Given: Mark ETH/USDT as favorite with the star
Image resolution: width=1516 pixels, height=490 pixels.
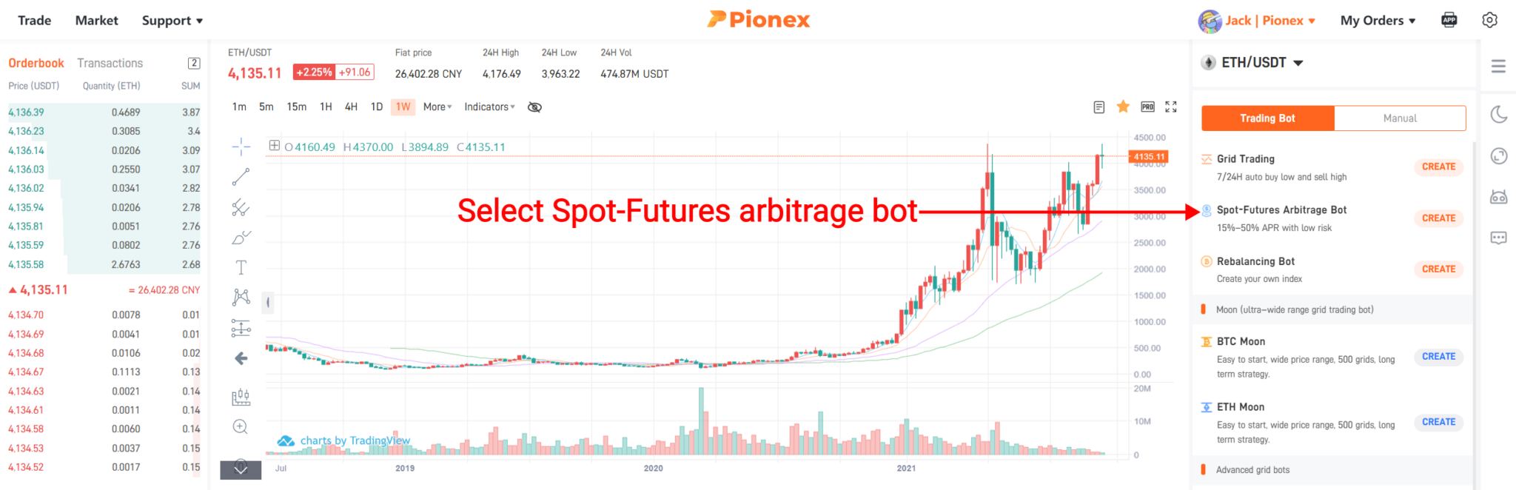Looking at the screenshot, I should click(x=1122, y=106).
